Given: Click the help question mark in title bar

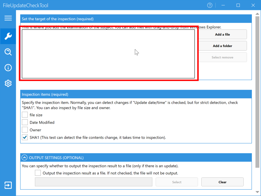Looking at the screenshot, I should coord(210,5).
